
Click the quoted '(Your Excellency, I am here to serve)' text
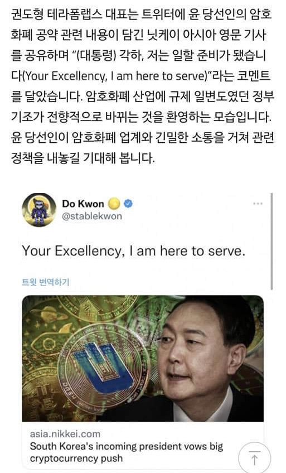115,76
